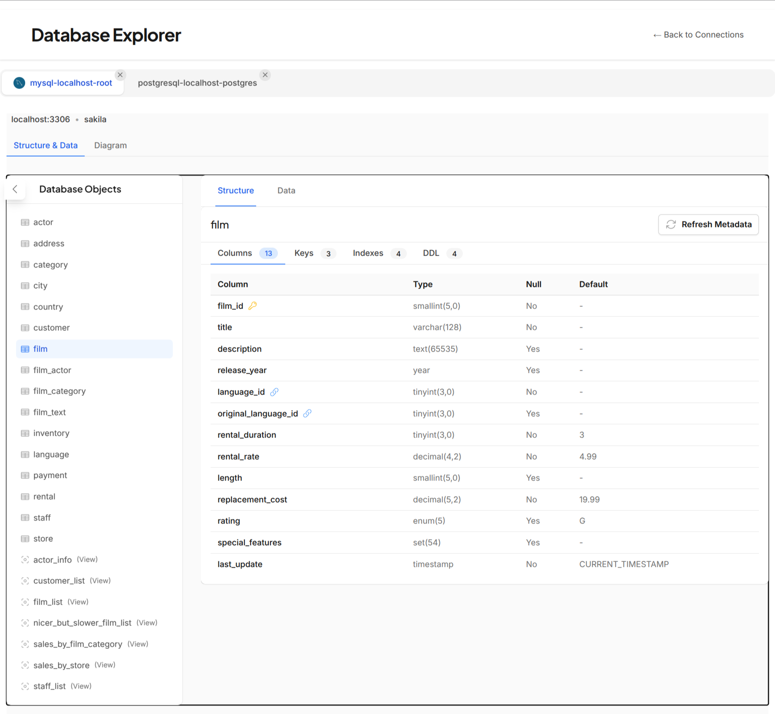Click the foreign key link icon beside language_id
Screen dimensions: 775x714
(274, 392)
